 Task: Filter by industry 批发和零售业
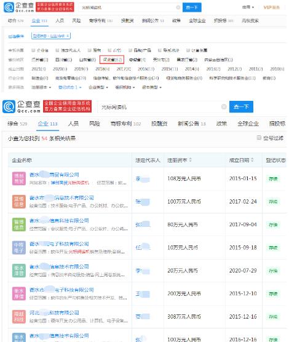click(x=71, y=78)
